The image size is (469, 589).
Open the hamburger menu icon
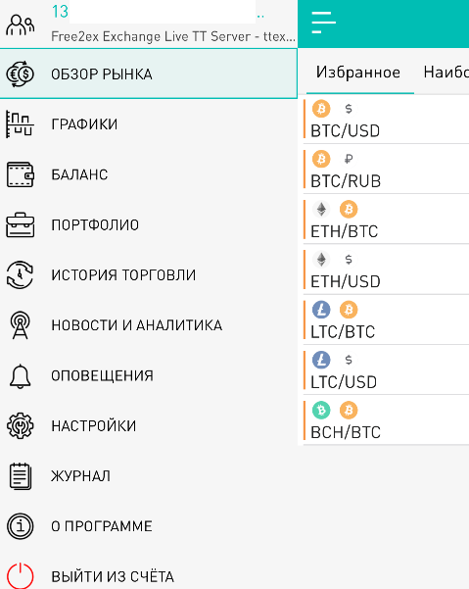pyautogui.click(x=323, y=23)
